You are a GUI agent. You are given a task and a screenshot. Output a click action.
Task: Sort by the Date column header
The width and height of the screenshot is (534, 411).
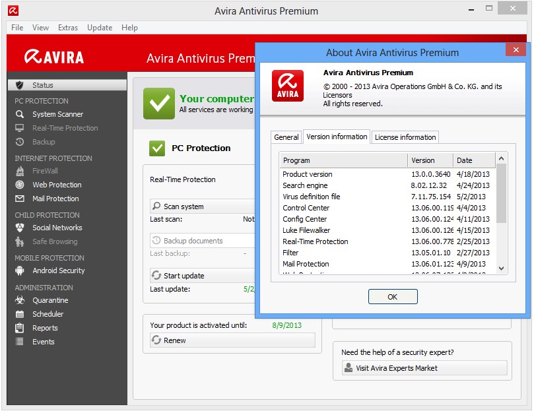pos(474,160)
